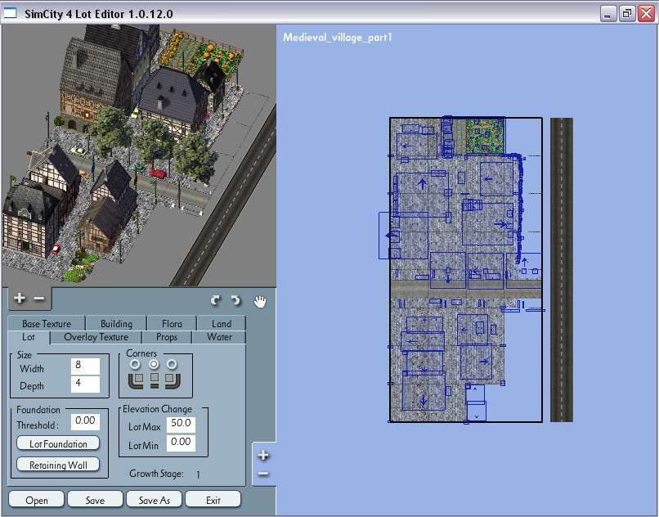659x517 pixels.
Task: Switch to the Base Texture tab
Action: [x=47, y=323]
